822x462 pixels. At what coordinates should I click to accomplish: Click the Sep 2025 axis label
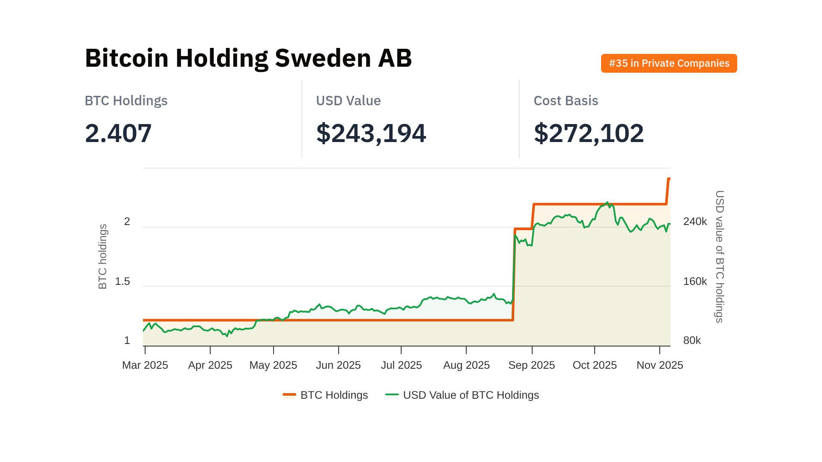(x=531, y=365)
